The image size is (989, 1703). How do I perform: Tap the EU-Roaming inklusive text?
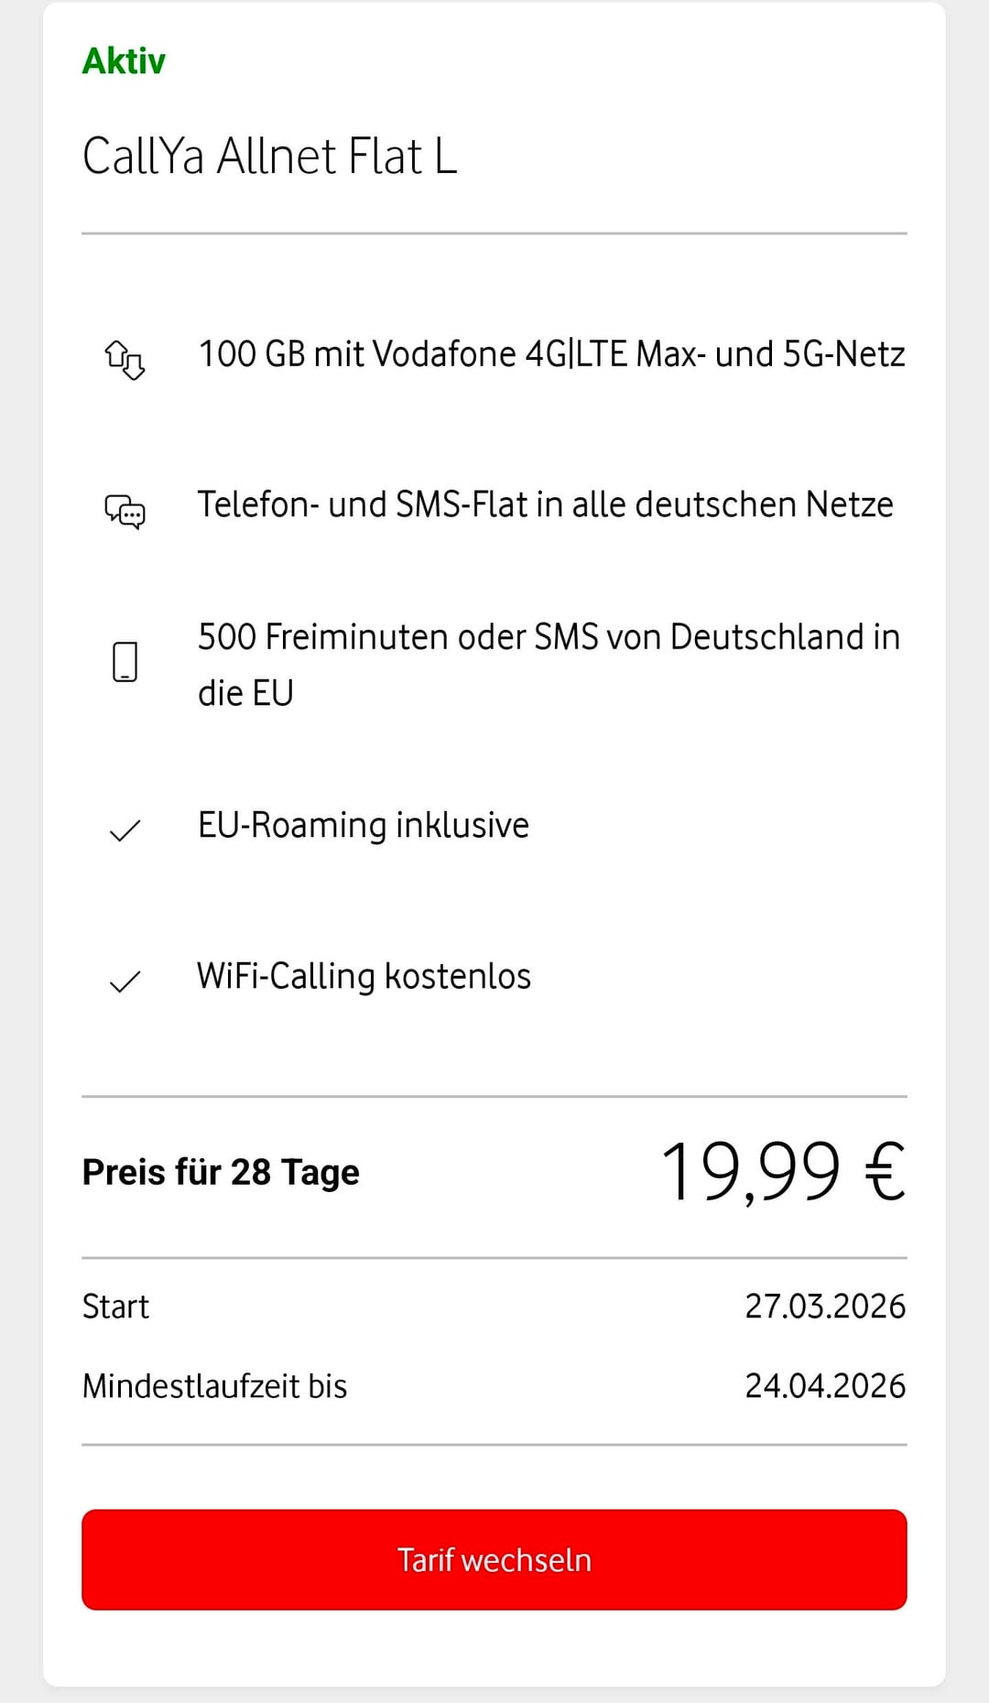363,825
